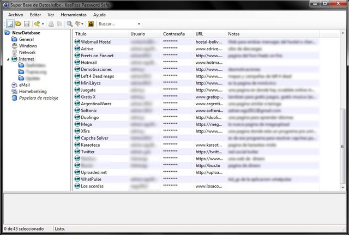Open the Herramientas menu
Image resolution: width=349 pixels, height=235 pixels.
74,15
